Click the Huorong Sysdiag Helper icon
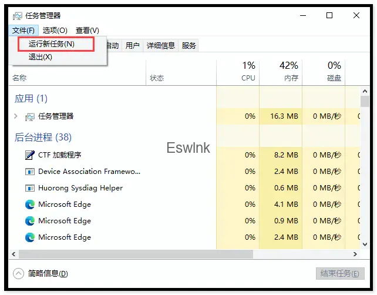Image resolution: width=377 pixels, height=295 pixels. point(30,188)
